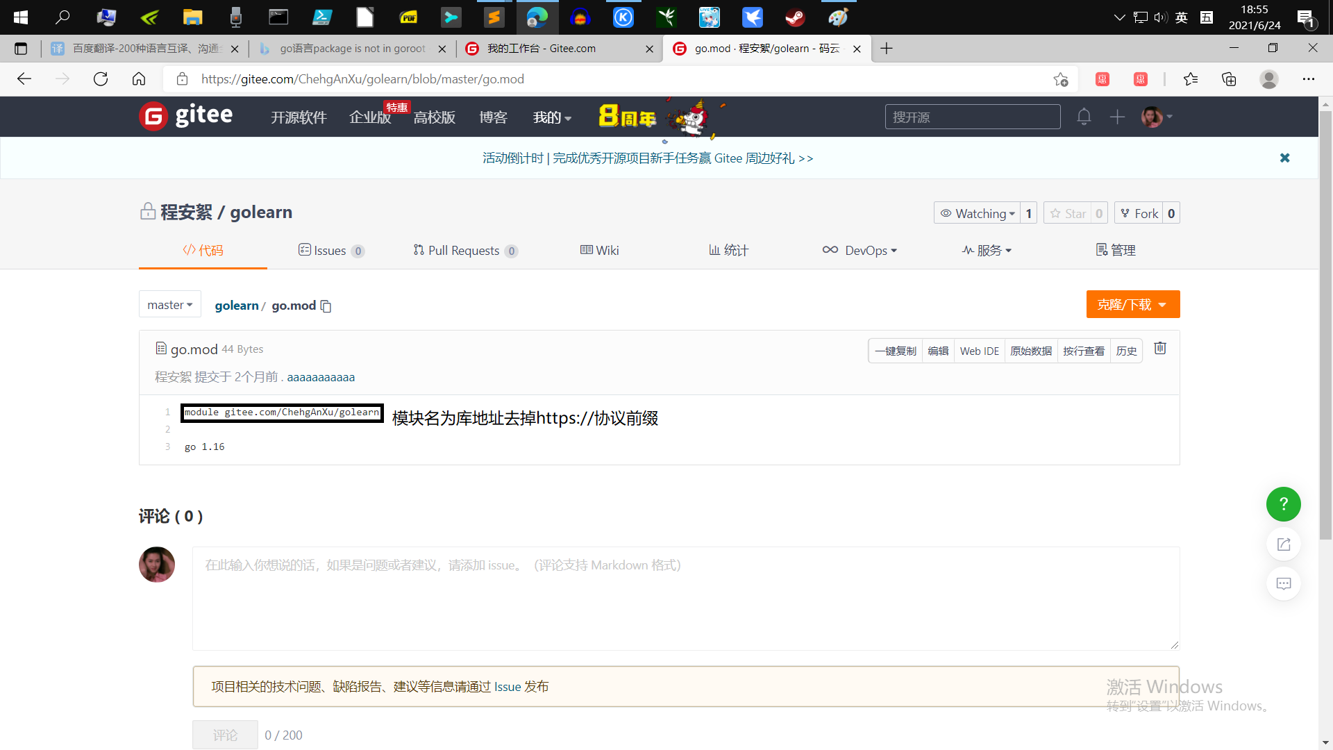Image resolution: width=1333 pixels, height=750 pixels.
Task: Click the notification bell icon
Action: [1084, 117]
